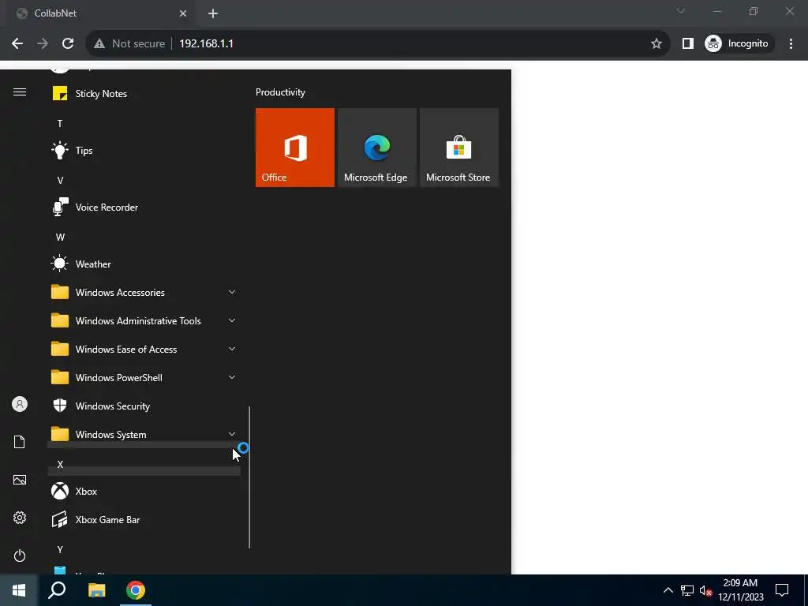Expand Windows Ease of Access folder
The height and width of the screenshot is (606, 808).
(144, 350)
